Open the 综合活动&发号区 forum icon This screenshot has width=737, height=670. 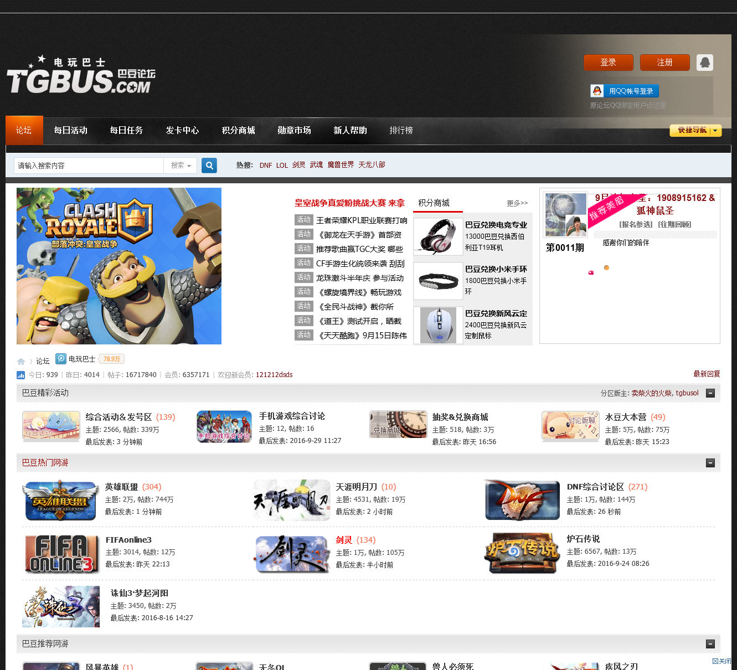click(x=51, y=425)
